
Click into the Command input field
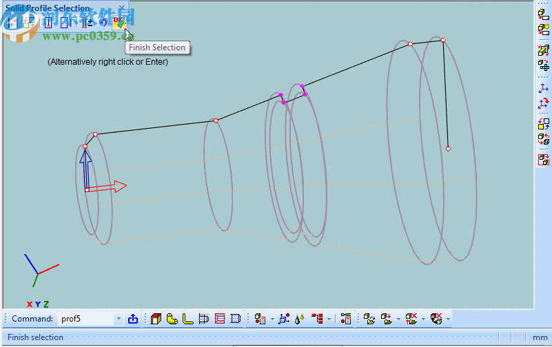(x=87, y=319)
